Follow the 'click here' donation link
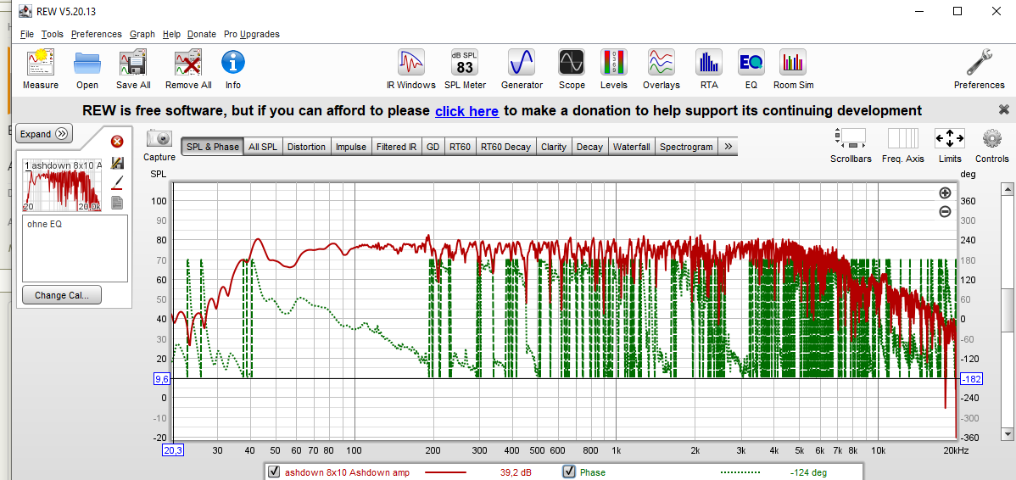The height and width of the screenshot is (480, 1016). pos(466,111)
